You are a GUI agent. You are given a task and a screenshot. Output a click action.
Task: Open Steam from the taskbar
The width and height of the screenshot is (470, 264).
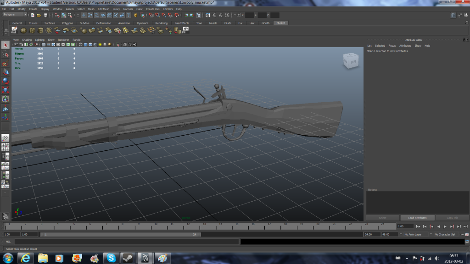pyautogui.click(x=128, y=258)
